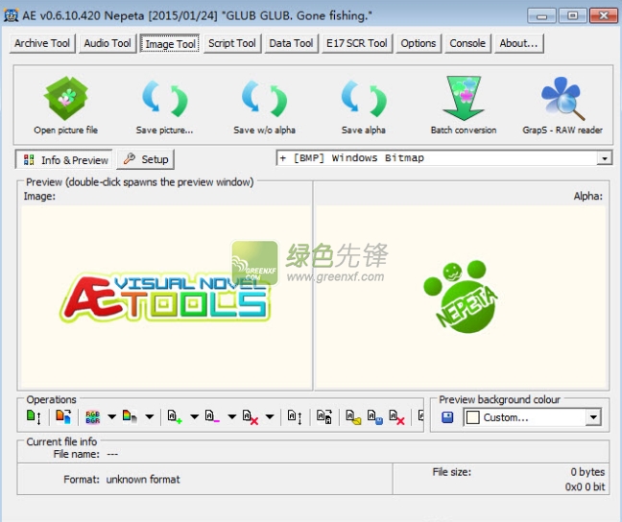Open the Options tab
622x522 pixels.
click(419, 43)
